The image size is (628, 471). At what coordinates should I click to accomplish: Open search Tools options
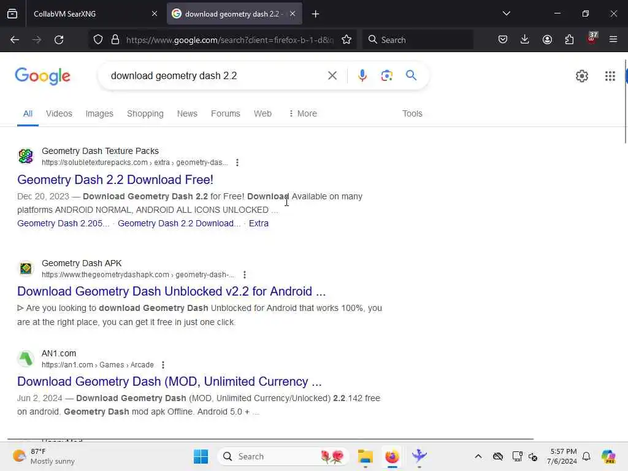click(412, 113)
